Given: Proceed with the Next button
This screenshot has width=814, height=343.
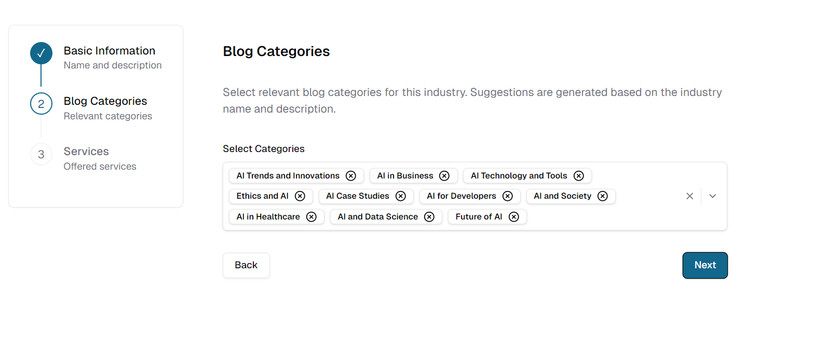Looking at the screenshot, I should (x=705, y=265).
